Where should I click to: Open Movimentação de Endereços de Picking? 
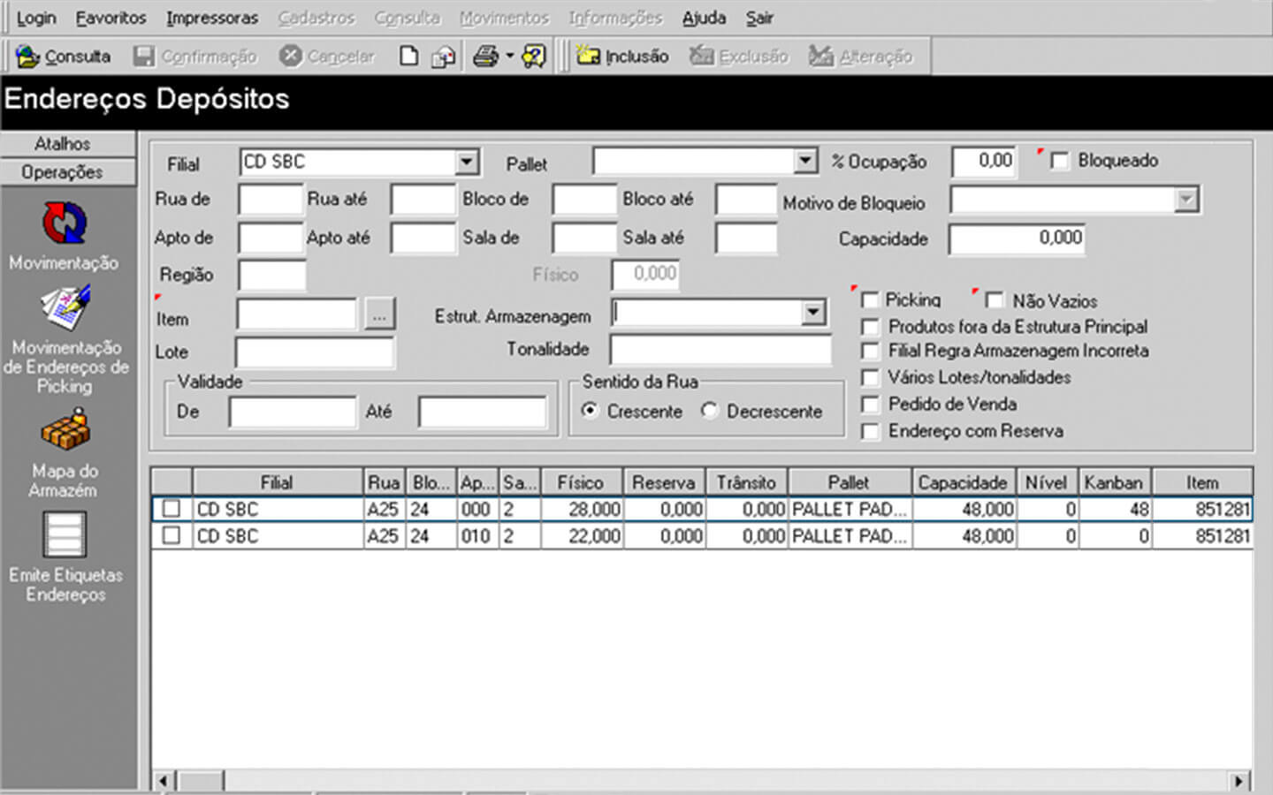coord(65,309)
